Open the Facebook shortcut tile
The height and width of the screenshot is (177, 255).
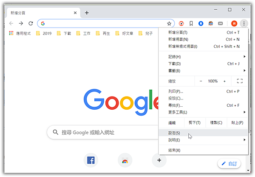click(91, 160)
